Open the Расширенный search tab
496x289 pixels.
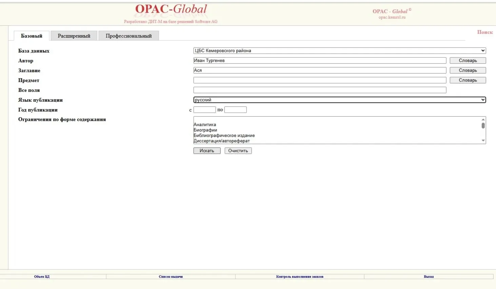click(x=74, y=36)
